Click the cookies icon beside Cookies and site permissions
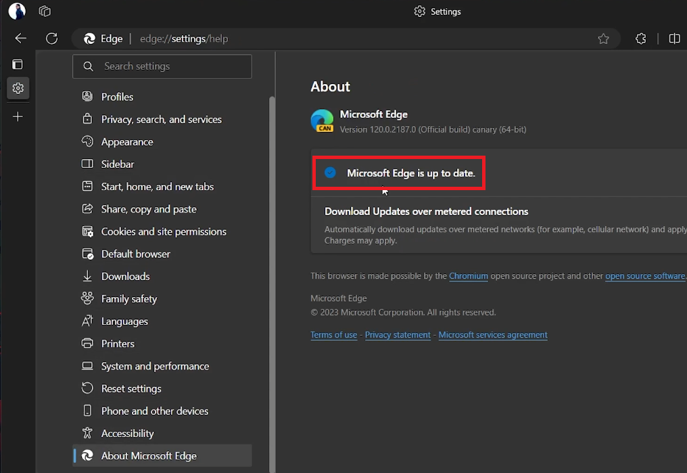Screen dimensions: 687x473 (x=88, y=231)
